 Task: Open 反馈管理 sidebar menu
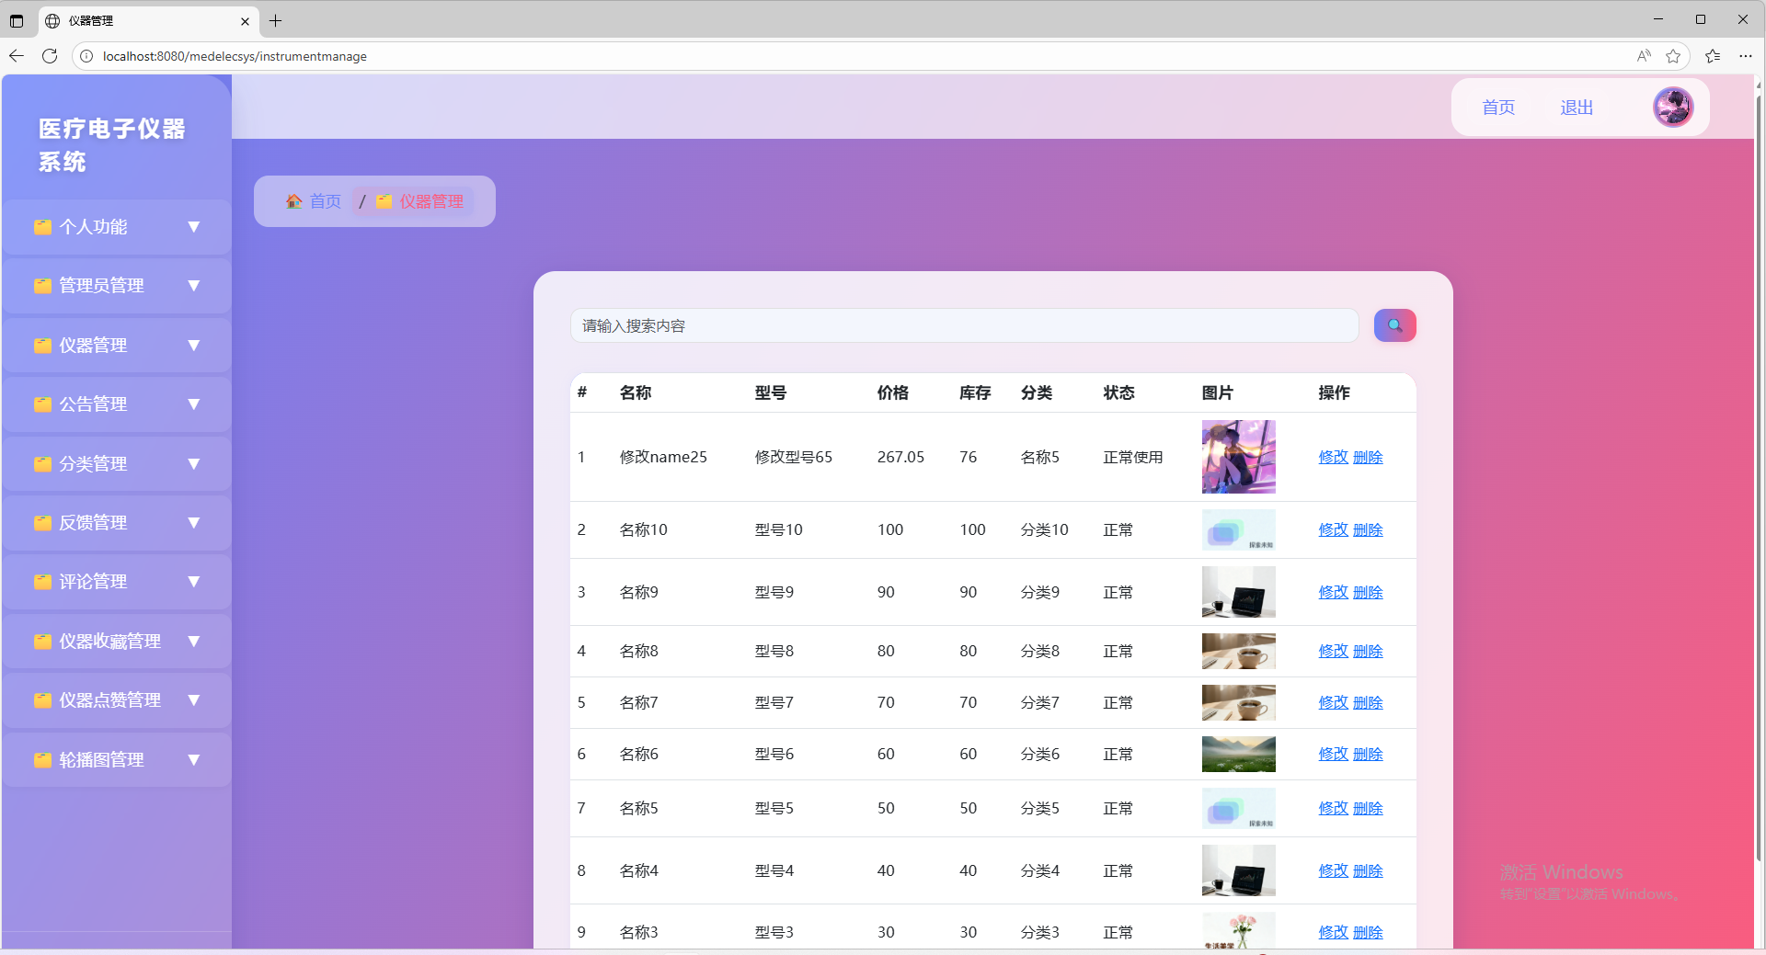pyautogui.click(x=117, y=523)
